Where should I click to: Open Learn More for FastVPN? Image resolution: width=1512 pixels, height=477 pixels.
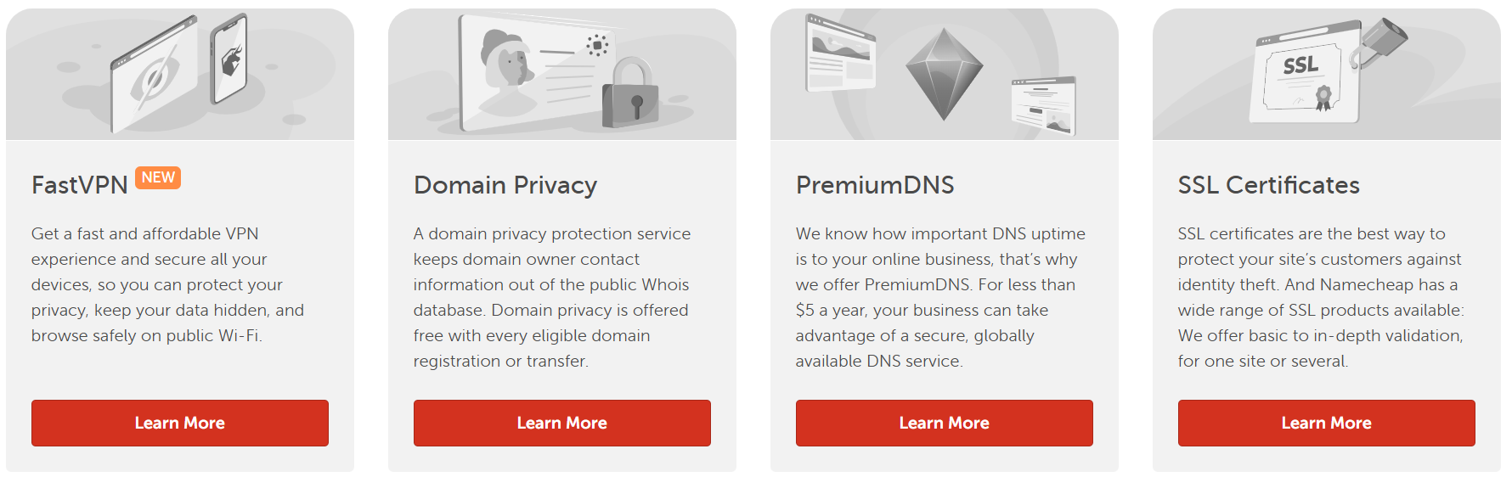[180, 423]
